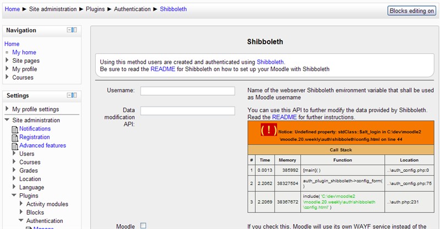Expand My profile in Navigation
This screenshot has height=229, width=440.
(x=7, y=68)
